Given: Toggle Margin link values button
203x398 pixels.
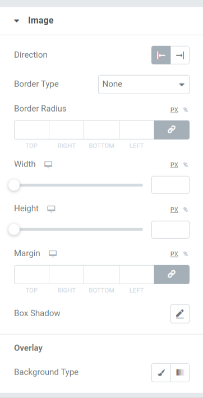Looking at the screenshot, I should click(x=172, y=274).
